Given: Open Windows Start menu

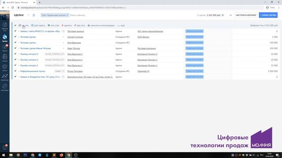Looking at the screenshot, I should [x=4, y=155].
